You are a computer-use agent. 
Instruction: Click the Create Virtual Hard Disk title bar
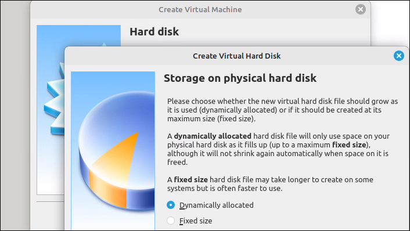click(x=236, y=56)
